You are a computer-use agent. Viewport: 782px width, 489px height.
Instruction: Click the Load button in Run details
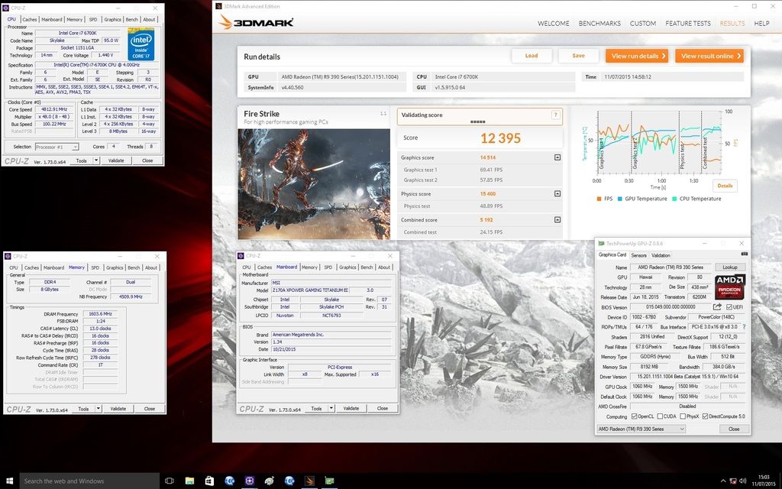point(532,56)
